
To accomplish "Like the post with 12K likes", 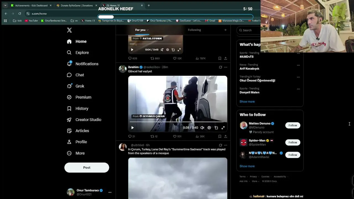I will click(x=177, y=58).
